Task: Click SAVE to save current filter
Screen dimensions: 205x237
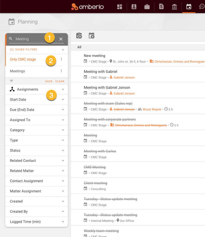Action: pyautogui.click(x=49, y=81)
